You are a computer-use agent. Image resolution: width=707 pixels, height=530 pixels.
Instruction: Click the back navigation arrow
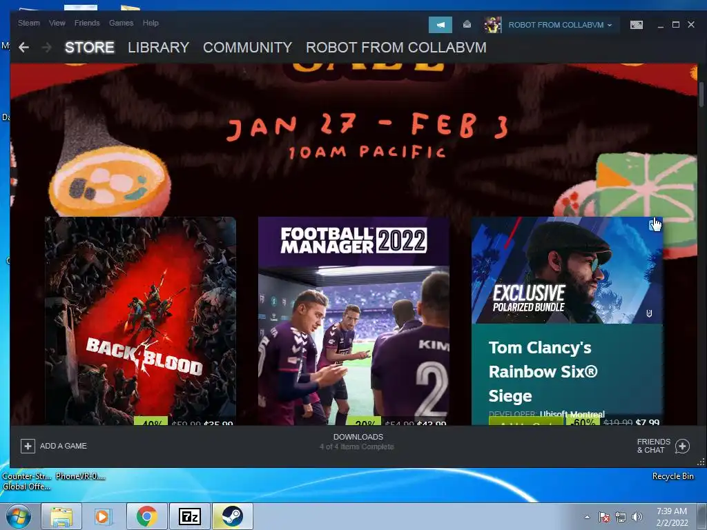tap(24, 47)
